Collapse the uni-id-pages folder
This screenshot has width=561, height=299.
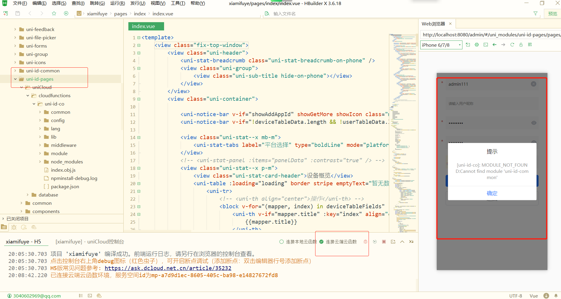coord(15,79)
